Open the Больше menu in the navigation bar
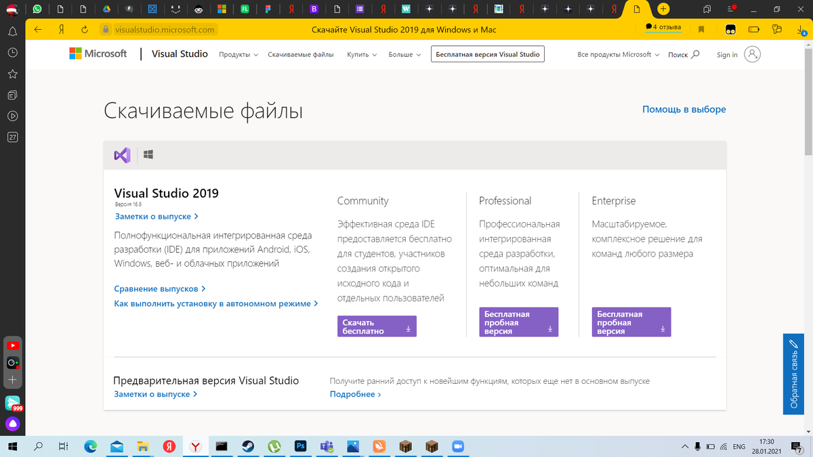 tap(404, 54)
